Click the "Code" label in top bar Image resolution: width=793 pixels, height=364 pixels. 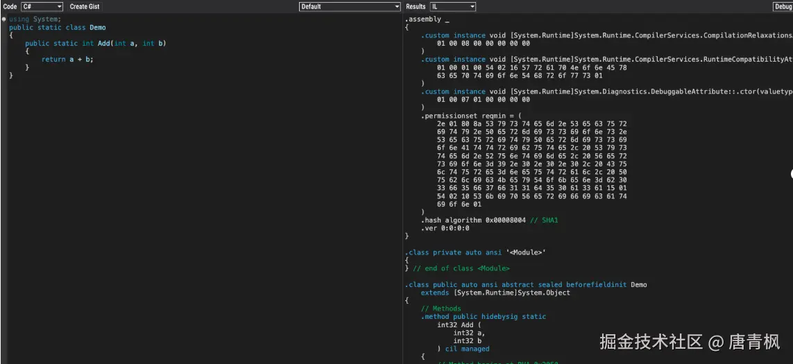(x=10, y=6)
